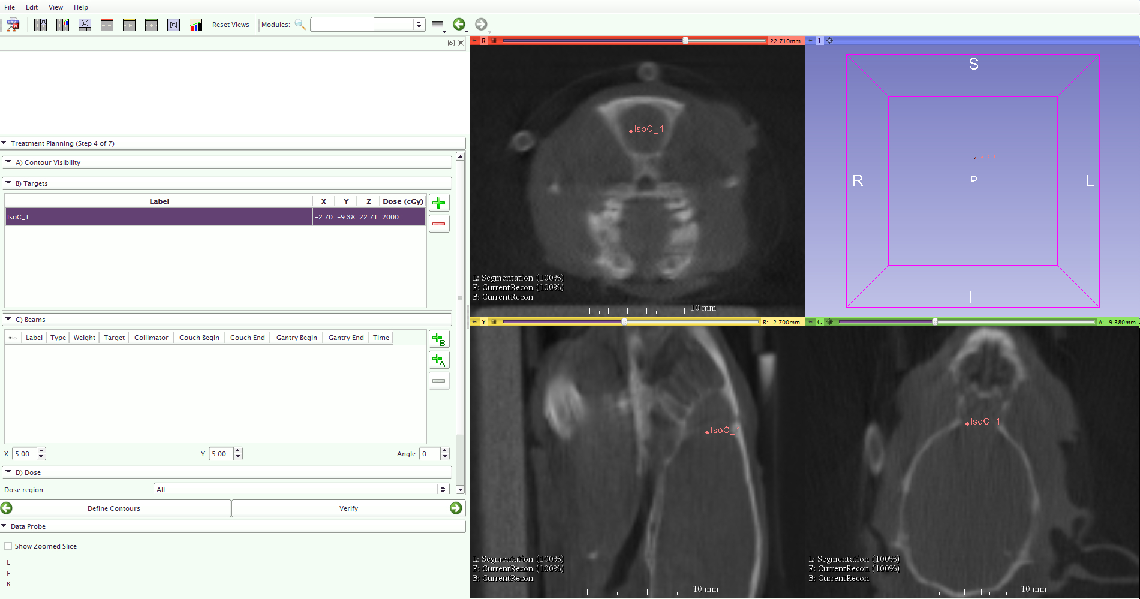Click the module search magnifier icon

click(x=300, y=25)
